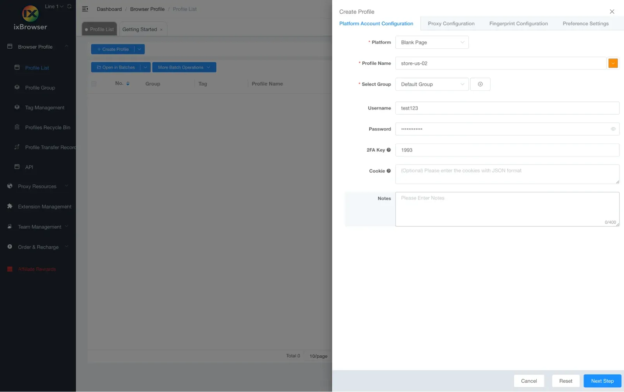This screenshot has height=392, width=624.
Task: Open the Platform dropdown showing Blank Page
Action: [x=432, y=42]
